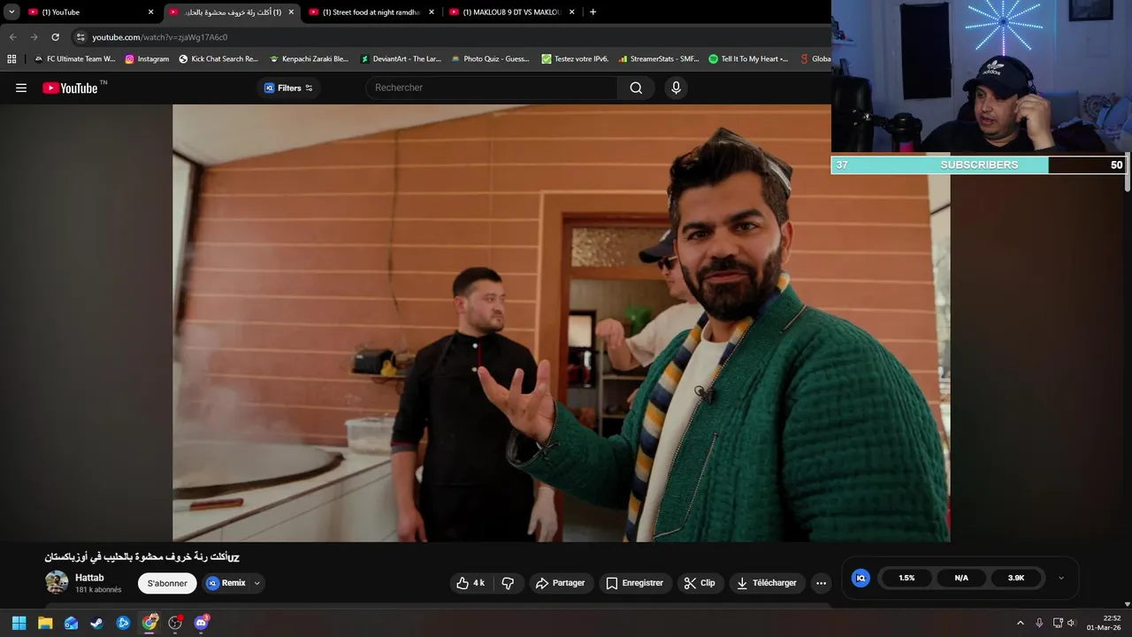Viewport: 1132px width, 637px height.
Task: Share the video with Partager
Action: point(560,583)
